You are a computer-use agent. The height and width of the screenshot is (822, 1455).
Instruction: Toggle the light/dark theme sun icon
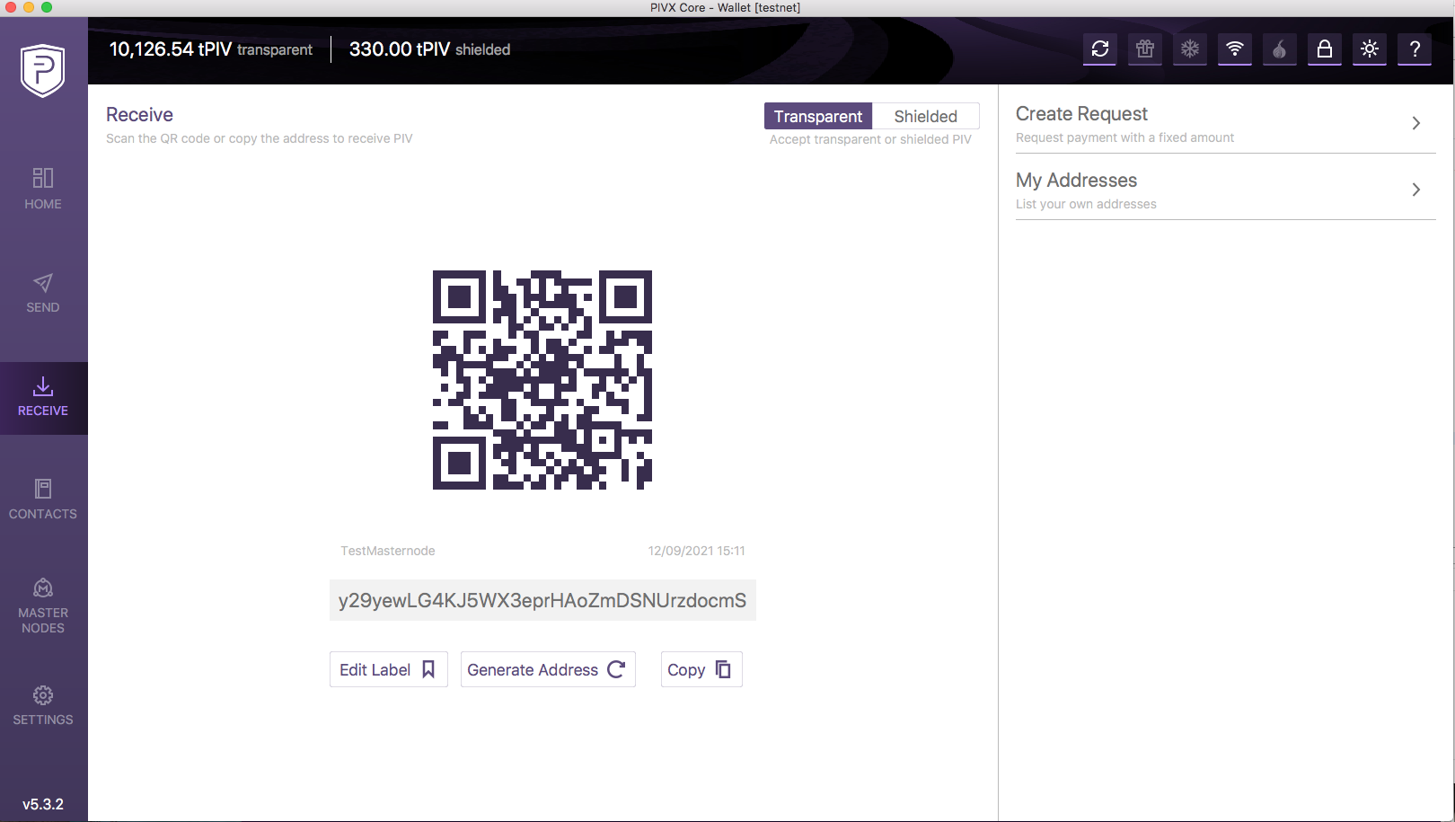[1370, 49]
